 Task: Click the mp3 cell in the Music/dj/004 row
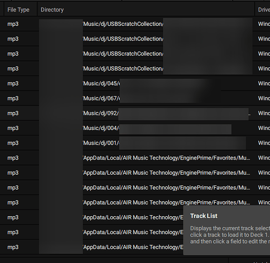(13, 128)
